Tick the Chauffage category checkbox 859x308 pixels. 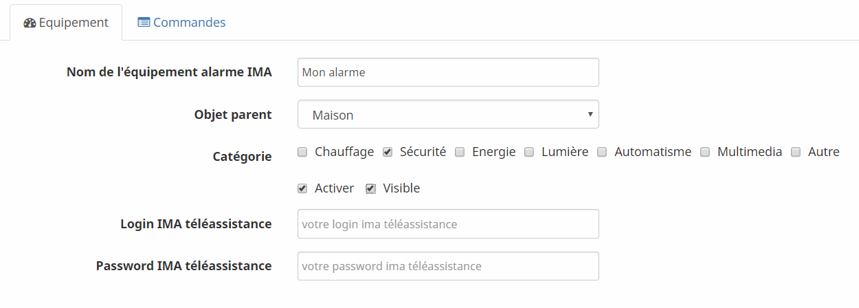coord(302,152)
